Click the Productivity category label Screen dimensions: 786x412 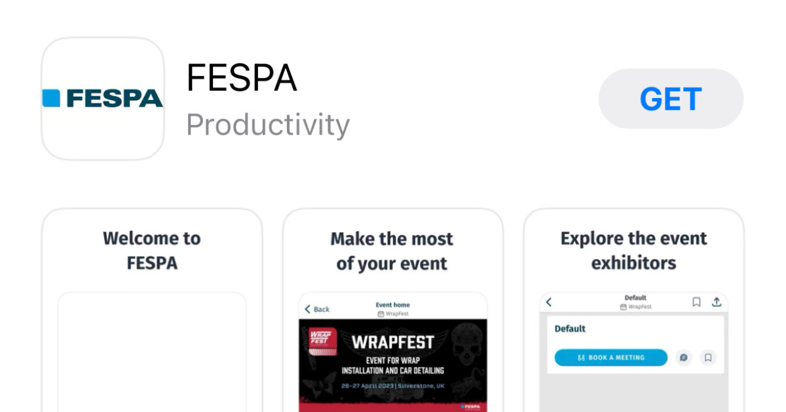(268, 124)
